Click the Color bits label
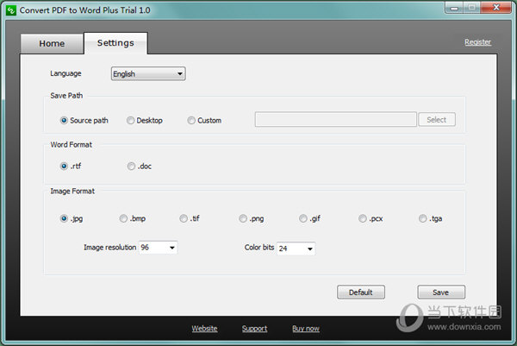The image size is (517, 346). point(259,248)
